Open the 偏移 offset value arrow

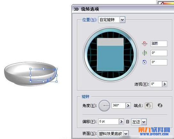[122, 122]
